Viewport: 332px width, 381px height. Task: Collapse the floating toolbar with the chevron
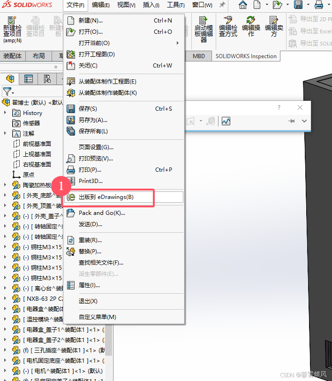(x=304, y=121)
